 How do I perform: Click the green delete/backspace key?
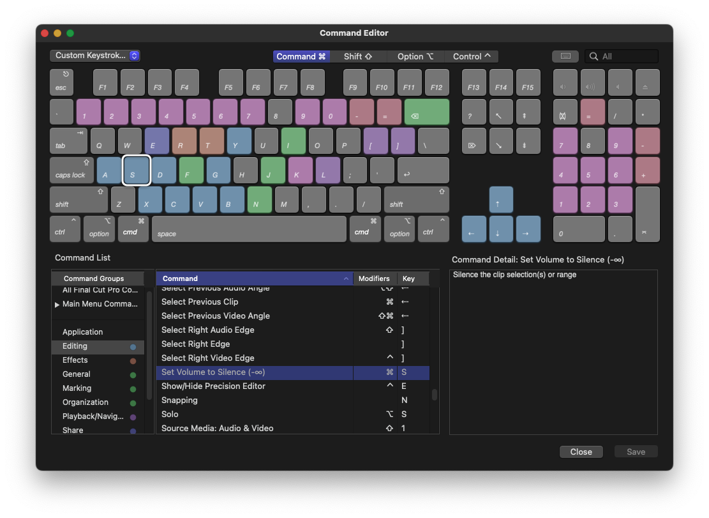pos(427,112)
